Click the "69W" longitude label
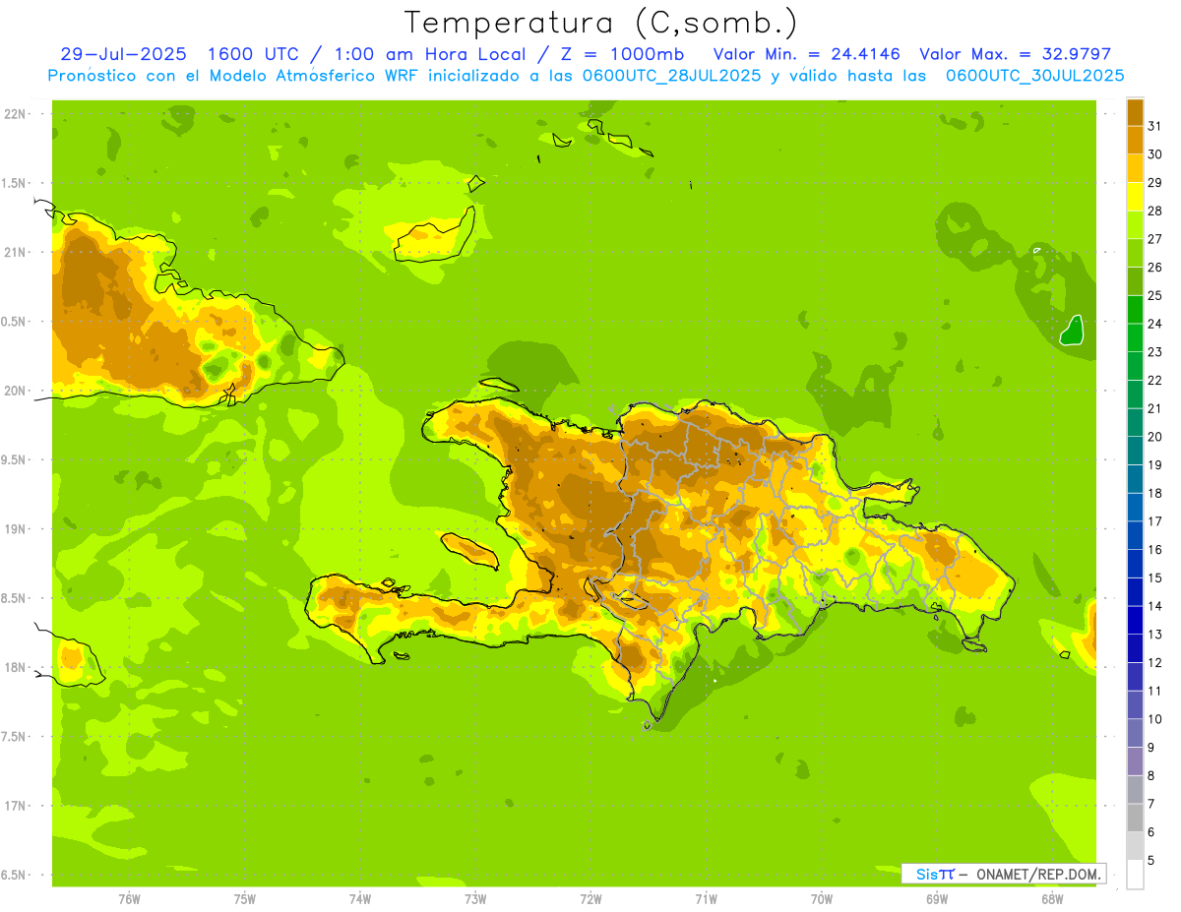 tap(936, 899)
